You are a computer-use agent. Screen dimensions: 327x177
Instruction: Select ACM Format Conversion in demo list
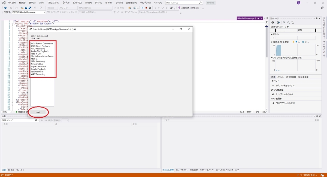(42, 44)
